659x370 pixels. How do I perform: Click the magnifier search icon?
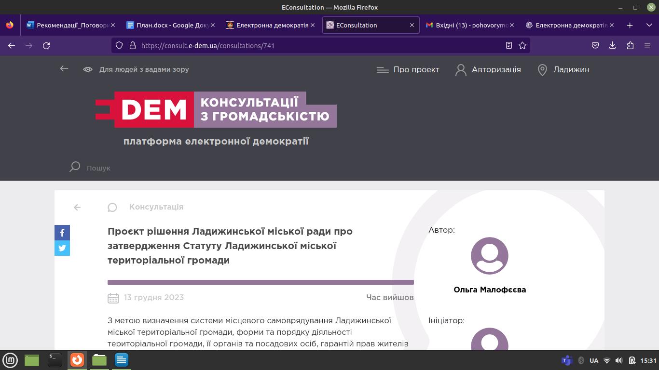point(74,167)
